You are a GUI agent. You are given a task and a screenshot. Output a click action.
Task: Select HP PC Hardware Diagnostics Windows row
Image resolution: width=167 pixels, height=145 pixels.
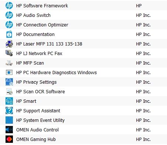pyautogui.click(x=83, y=72)
